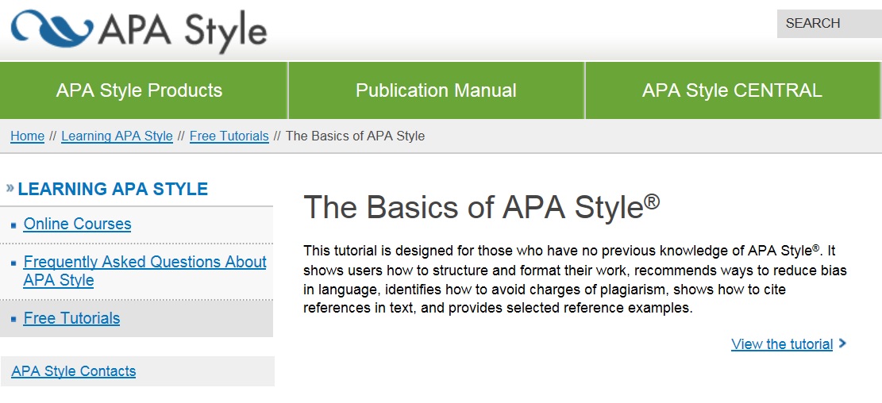Click View the tutorial link

pos(782,344)
